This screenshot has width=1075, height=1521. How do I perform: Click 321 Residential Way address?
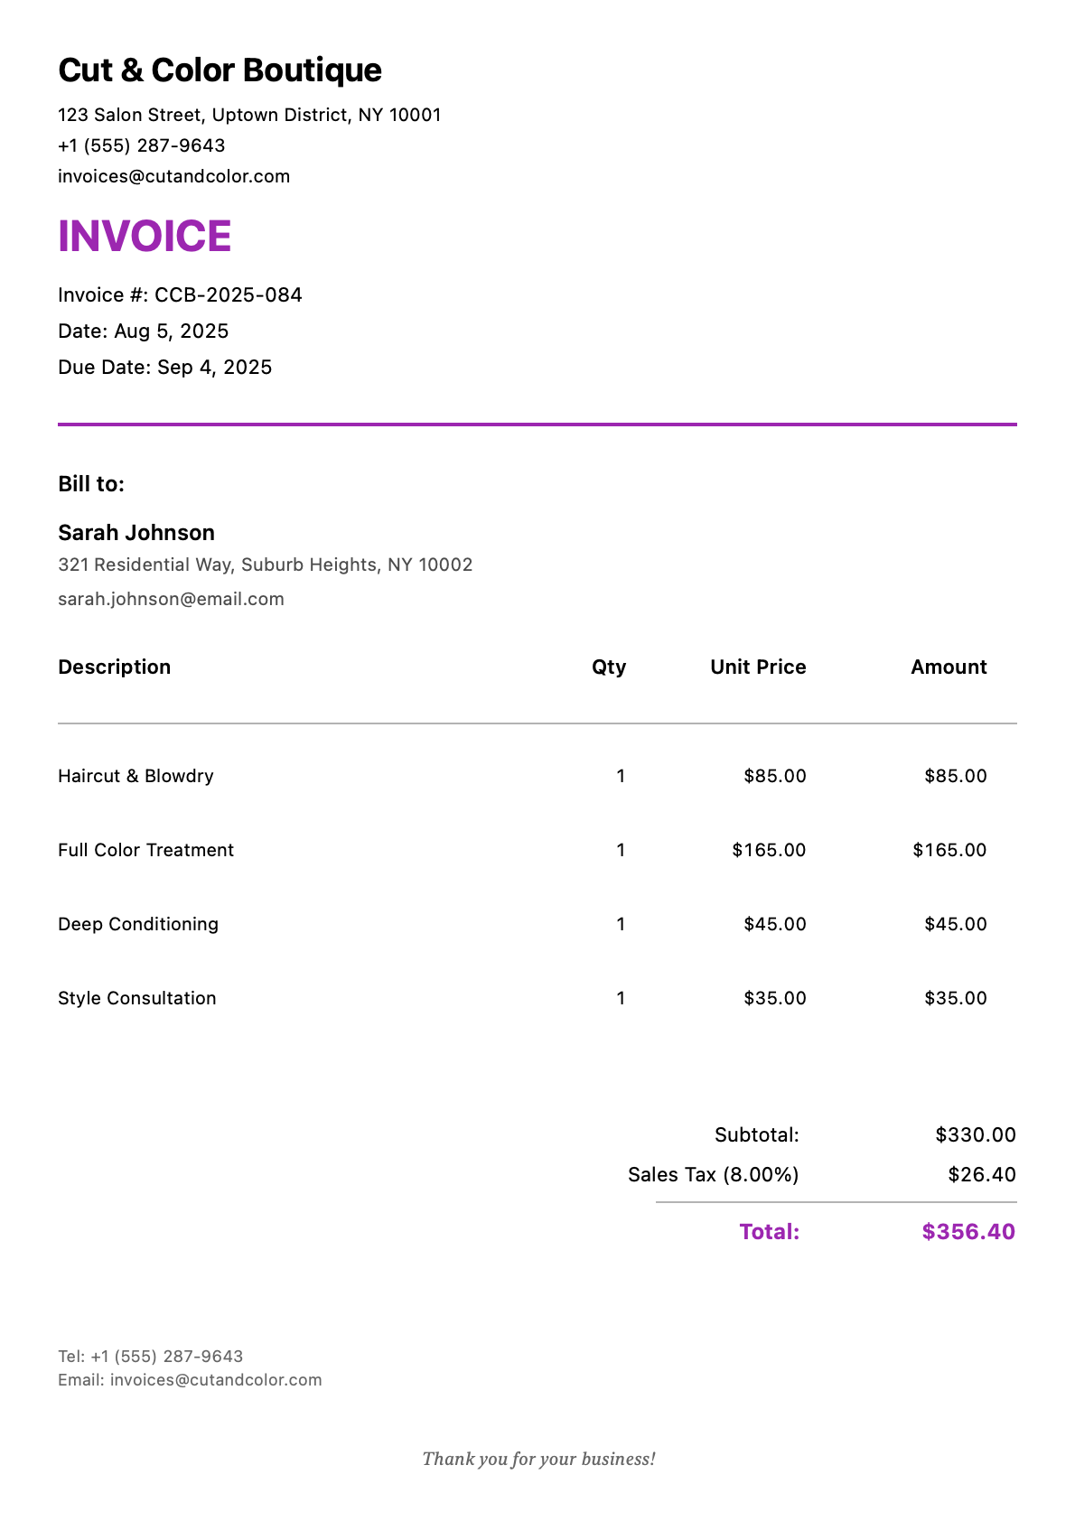pos(266,565)
